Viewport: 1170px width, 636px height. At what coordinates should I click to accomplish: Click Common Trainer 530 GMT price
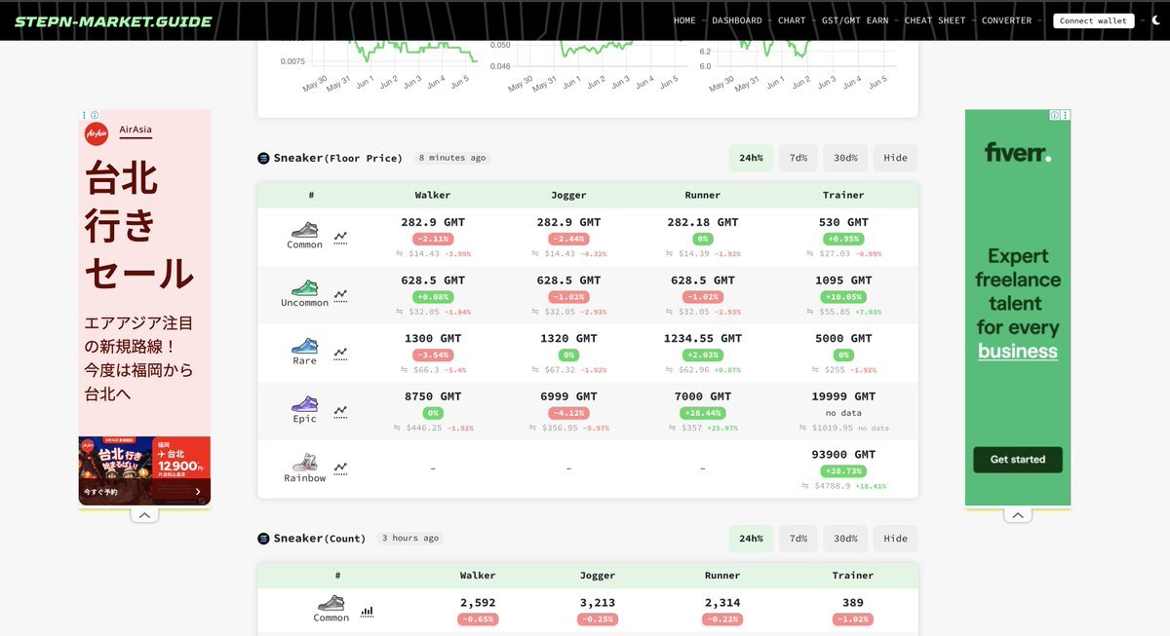pyautogui.click(x=843, y=222)
